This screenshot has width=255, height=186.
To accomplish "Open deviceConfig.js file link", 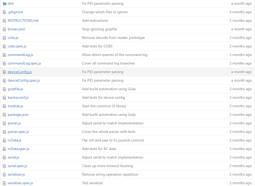I will [20, 72].
